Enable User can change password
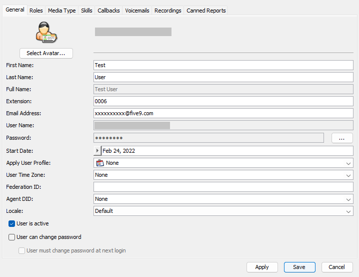The width and height of the screenshot is (359, 277). (11, 237)
